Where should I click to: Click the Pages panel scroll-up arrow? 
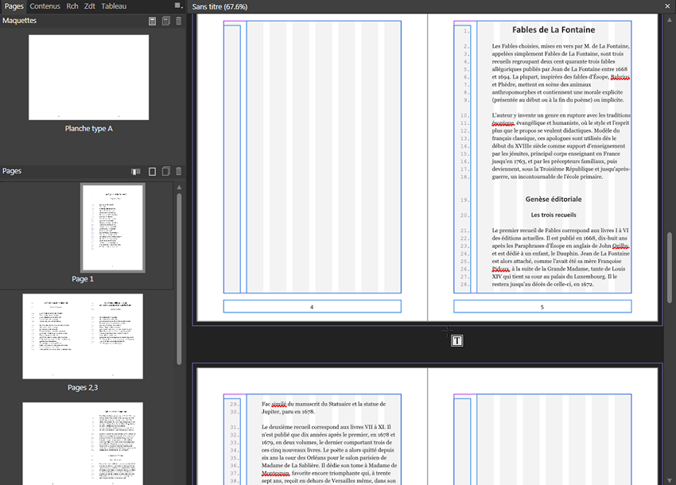click(x=179, y=187)
